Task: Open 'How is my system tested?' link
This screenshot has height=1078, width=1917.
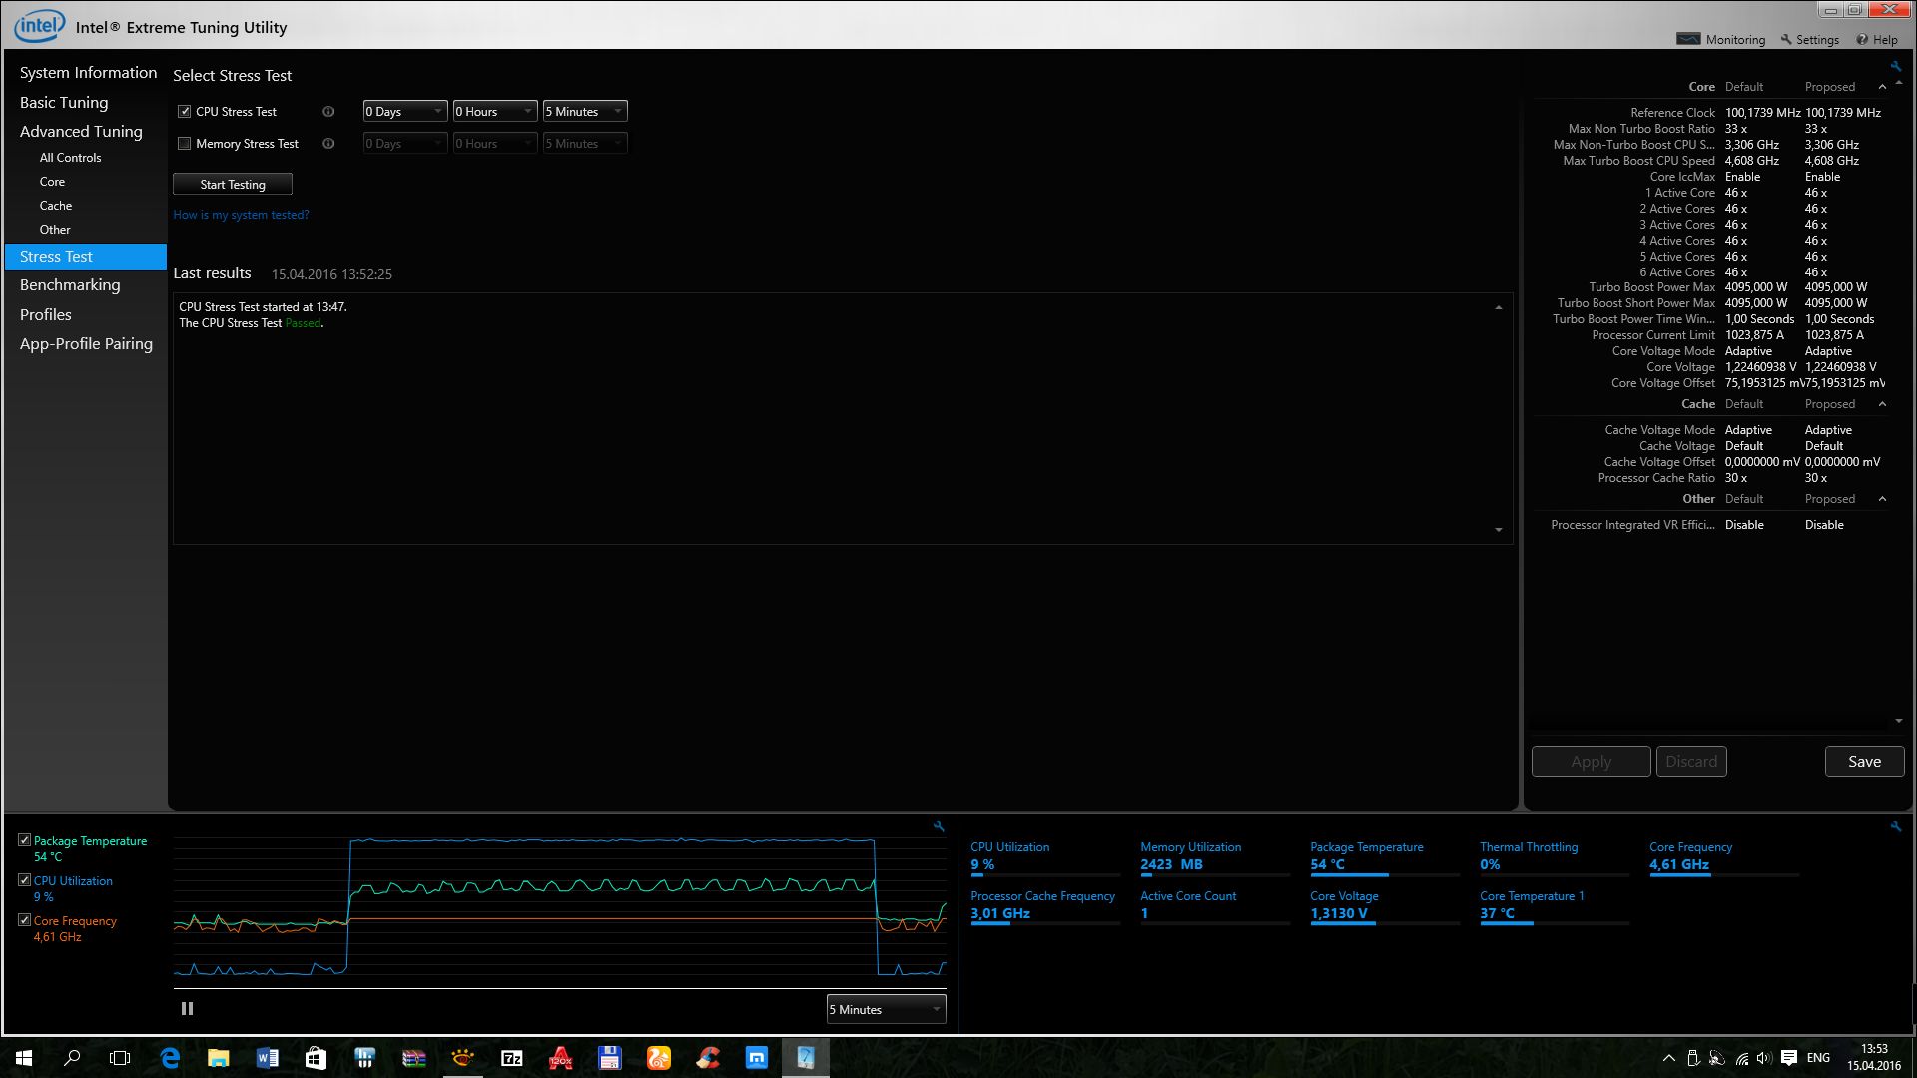Action: [241, 215]
